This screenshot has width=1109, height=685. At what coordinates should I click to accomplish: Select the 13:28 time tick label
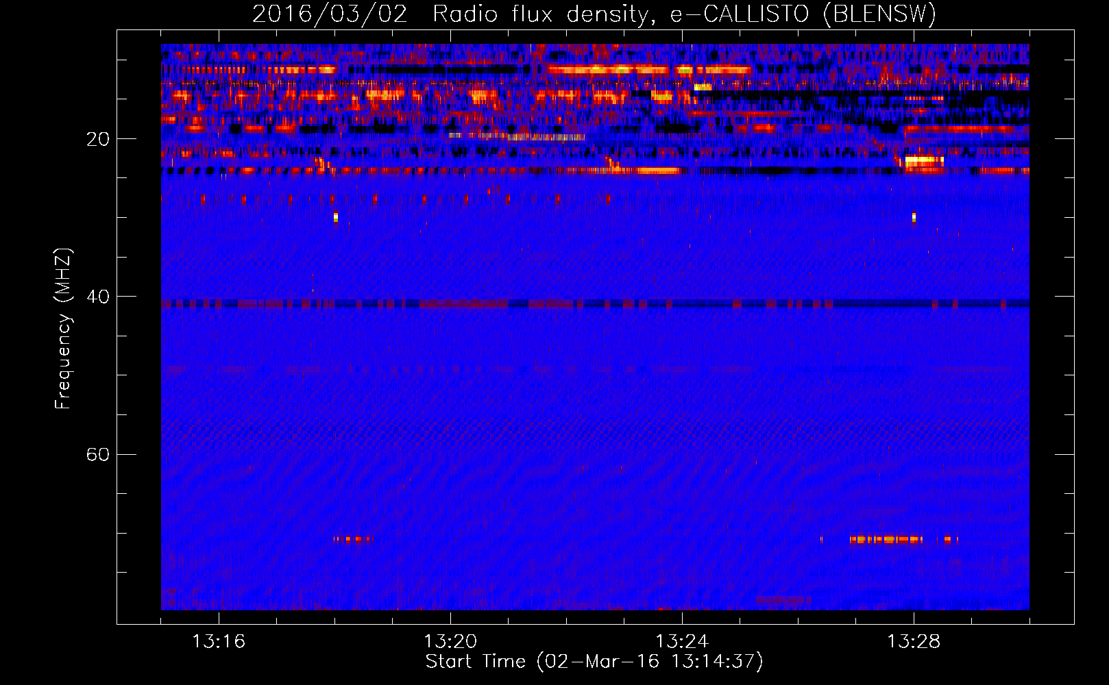click(x=914, y=642)
